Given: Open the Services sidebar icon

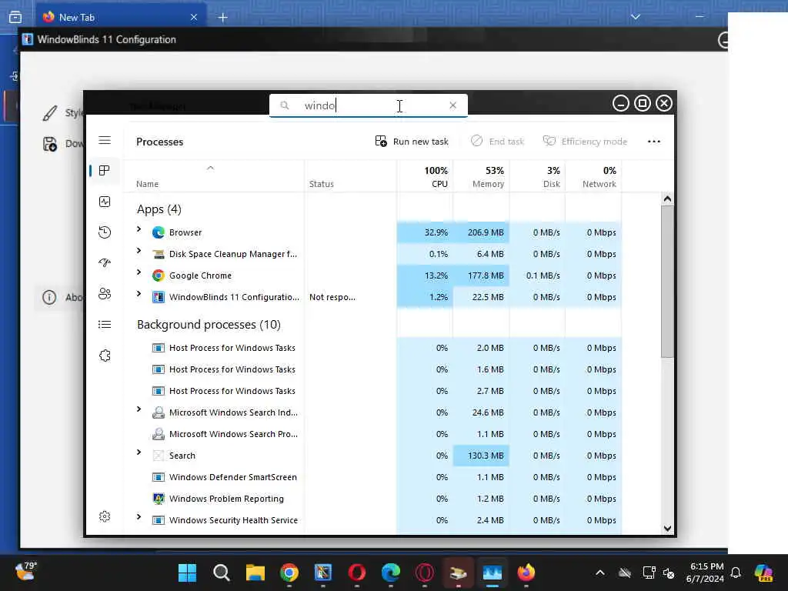Looking at the screenshot, I should (x=105, y=356).
